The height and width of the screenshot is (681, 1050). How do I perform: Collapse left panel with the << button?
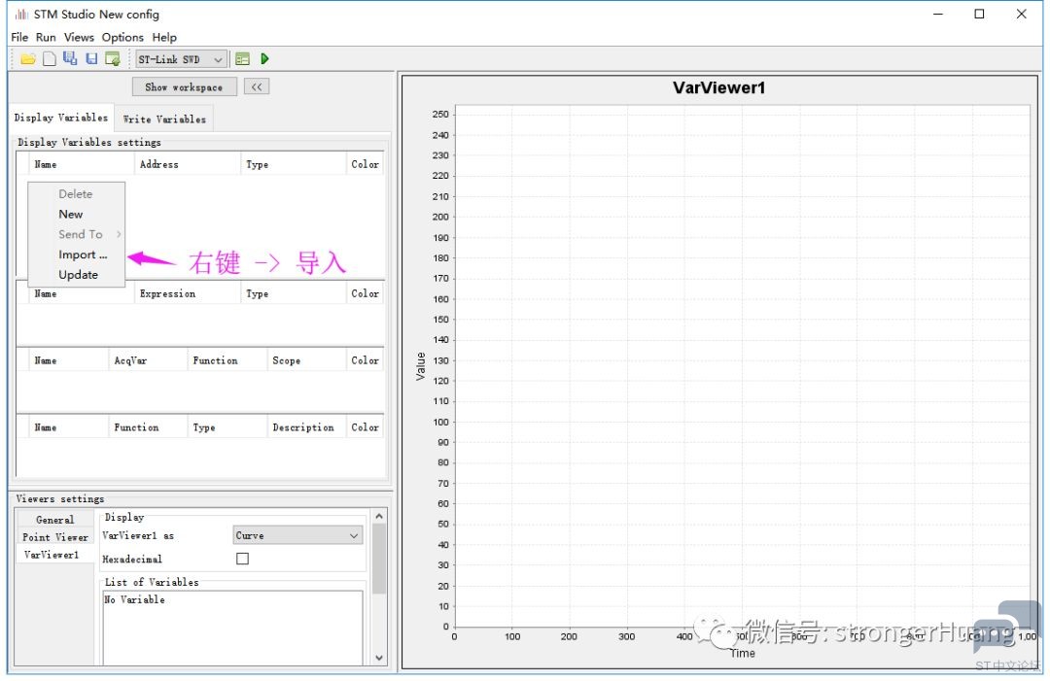tap(257, 87)
